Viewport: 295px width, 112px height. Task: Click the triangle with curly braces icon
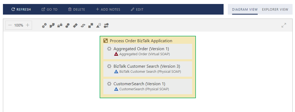[99, 25]
